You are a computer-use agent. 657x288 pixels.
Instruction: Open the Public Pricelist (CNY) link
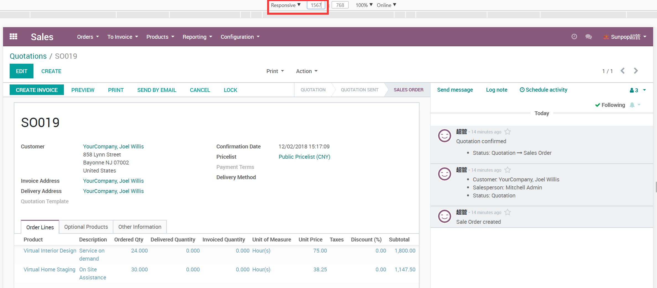304,157
